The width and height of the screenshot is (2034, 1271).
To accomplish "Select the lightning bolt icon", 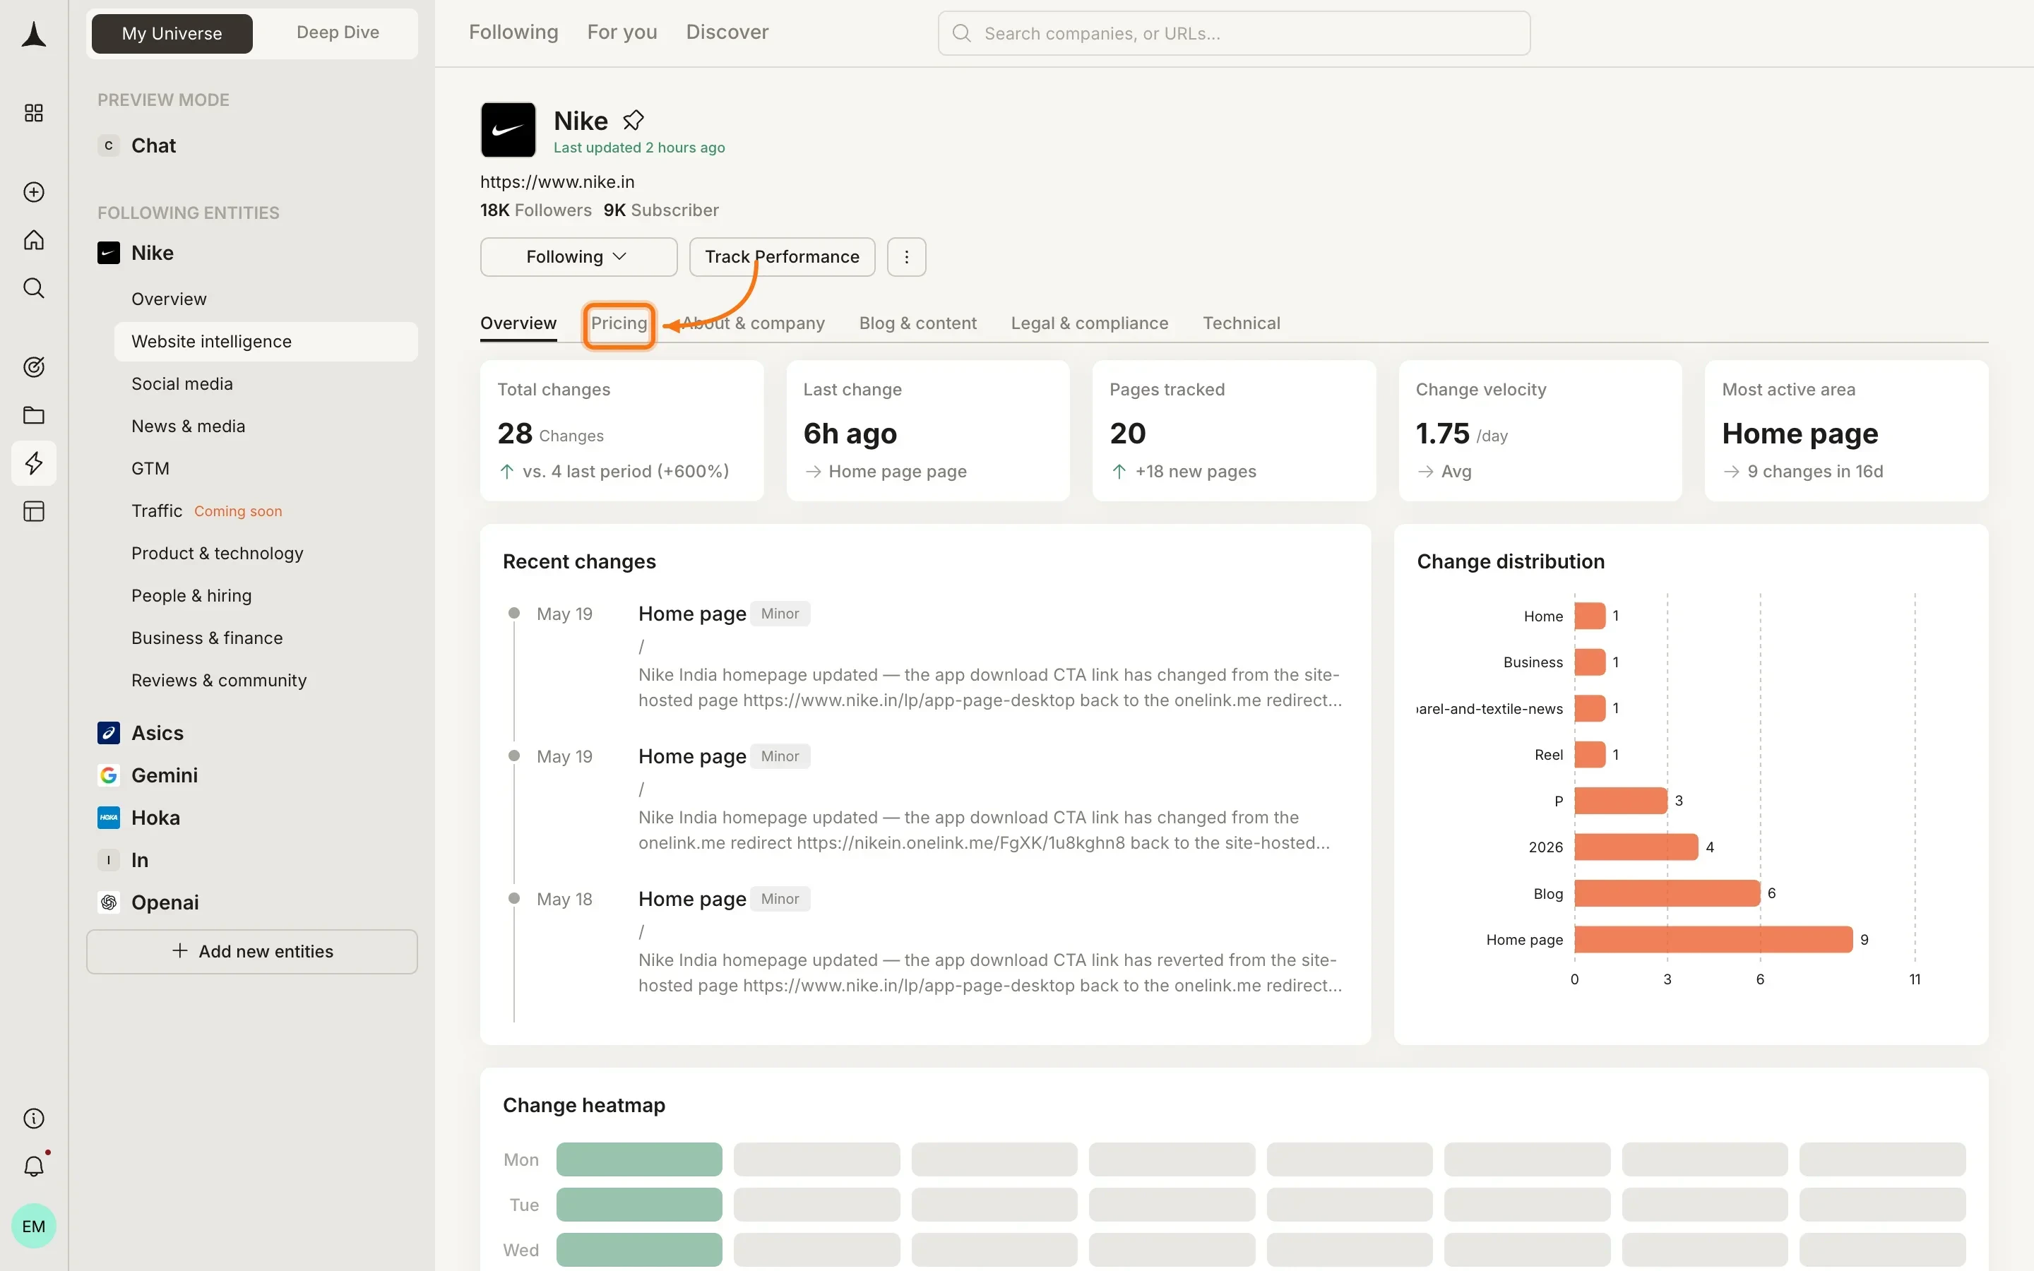I will coord(34,463).
